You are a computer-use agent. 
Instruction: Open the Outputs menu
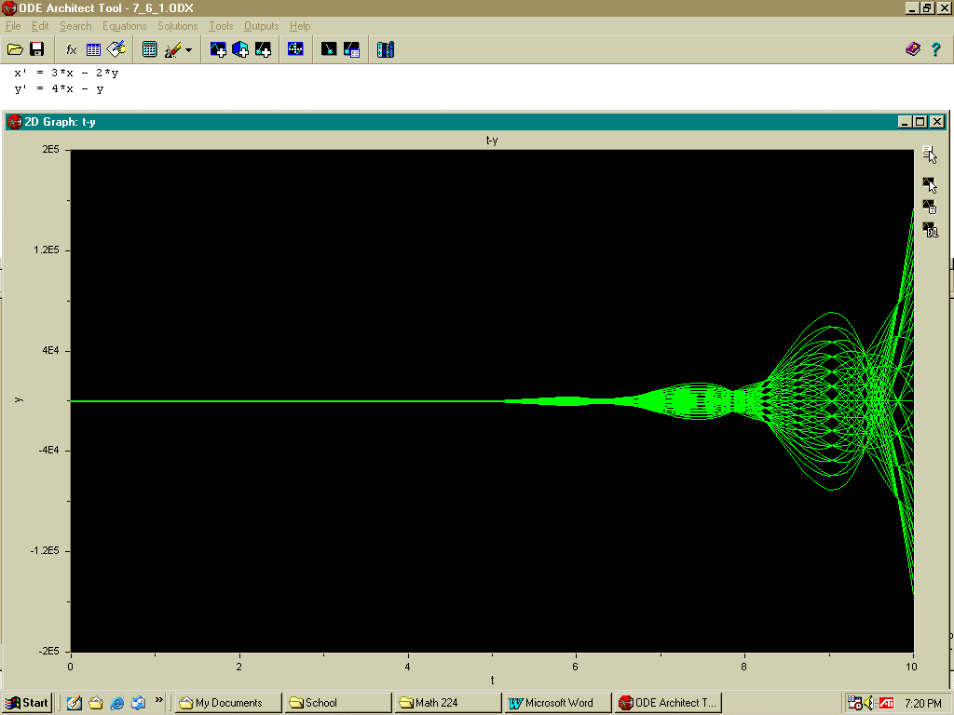coord(261,26)
